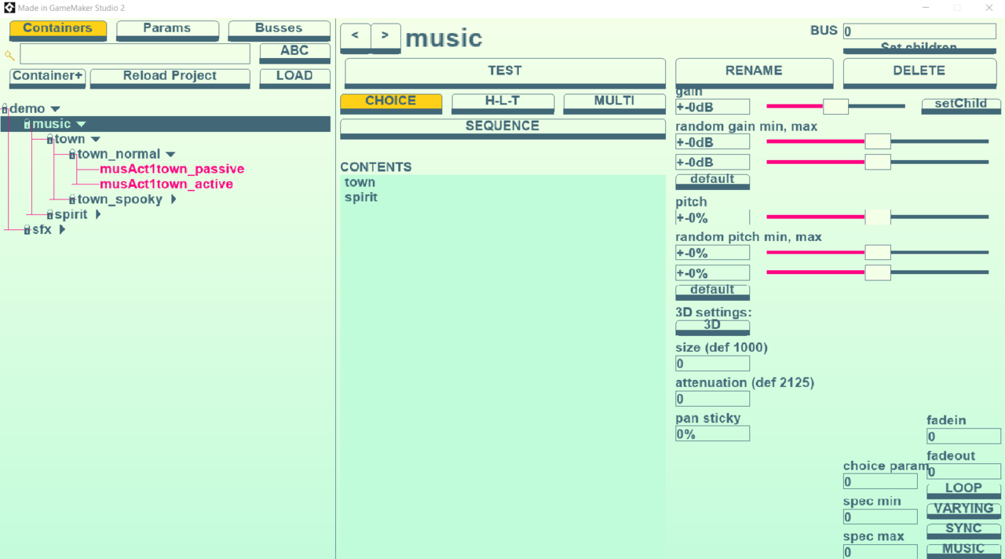Image resolution: width=1005 pixels, height=559 pixels.
Task: Click the fadein input field
Action: (963, 437)
